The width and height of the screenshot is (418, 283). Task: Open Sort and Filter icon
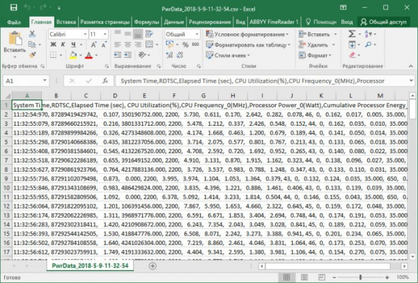coord(368,34)
